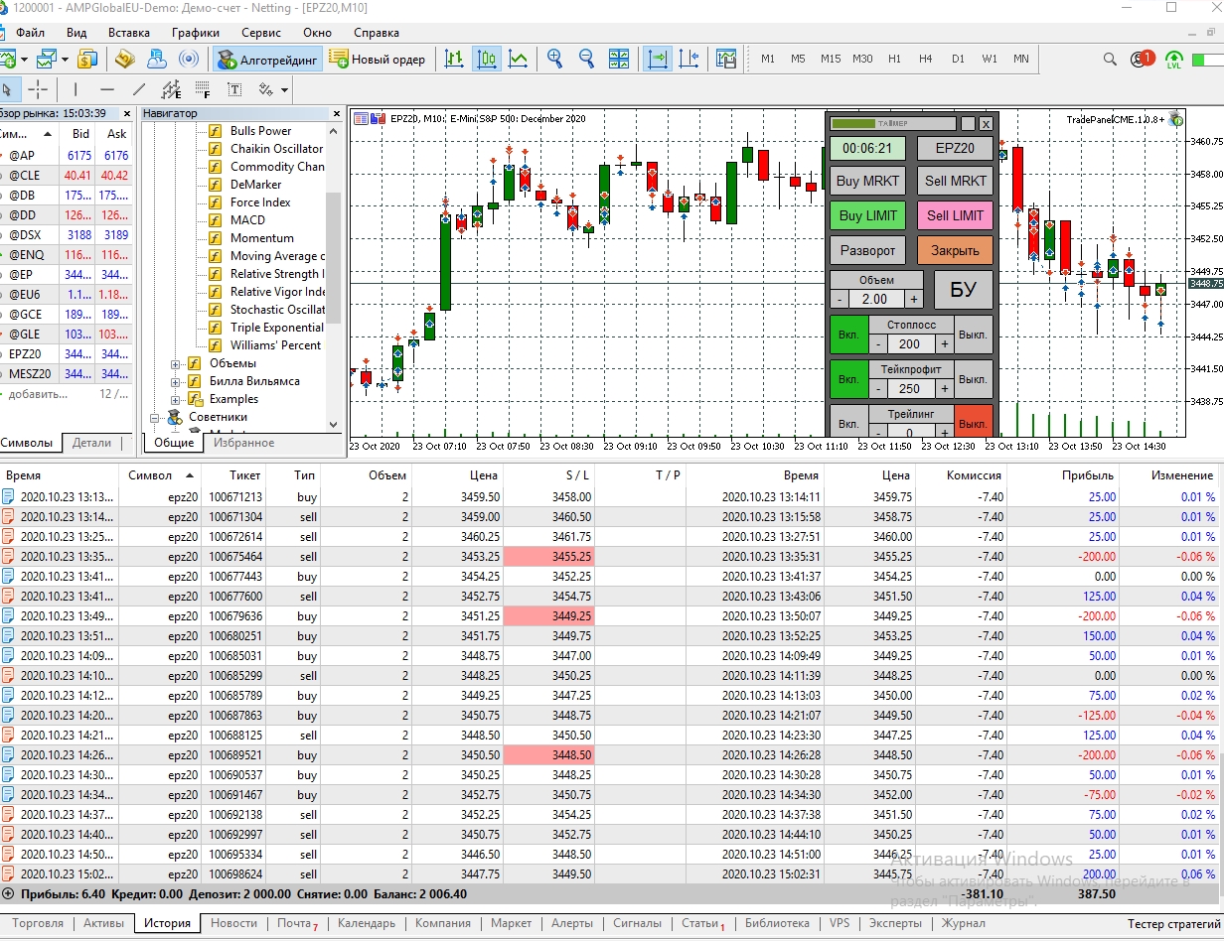Open the shapes tool dropdown arrow
1224x941 pixels.
(284, 89)
